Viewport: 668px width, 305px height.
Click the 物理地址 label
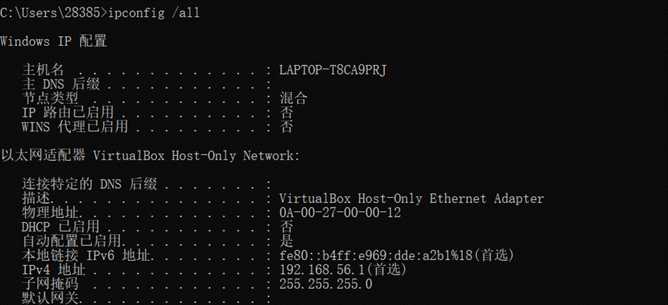50,213
